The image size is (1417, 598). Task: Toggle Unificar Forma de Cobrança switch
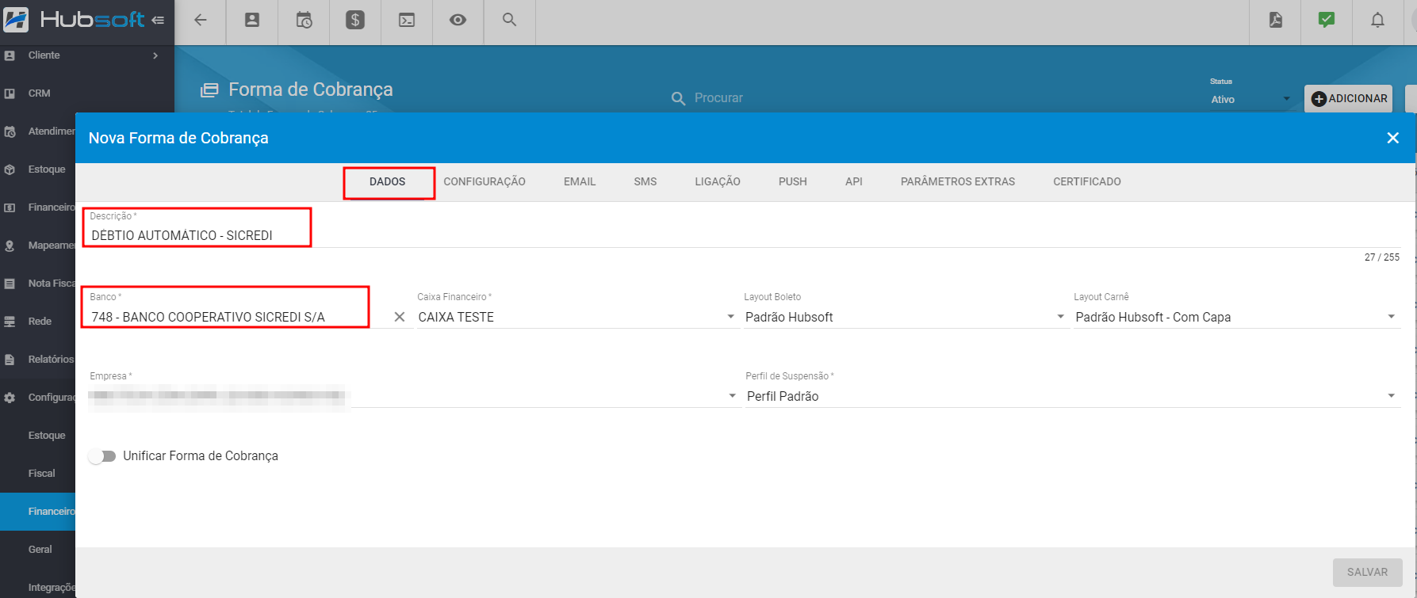pyautogui.click(x=102, y=456)
